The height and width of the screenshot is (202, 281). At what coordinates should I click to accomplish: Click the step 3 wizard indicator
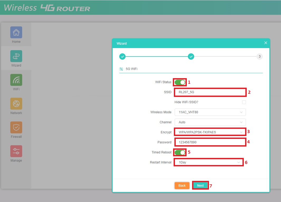coord(260,57)
